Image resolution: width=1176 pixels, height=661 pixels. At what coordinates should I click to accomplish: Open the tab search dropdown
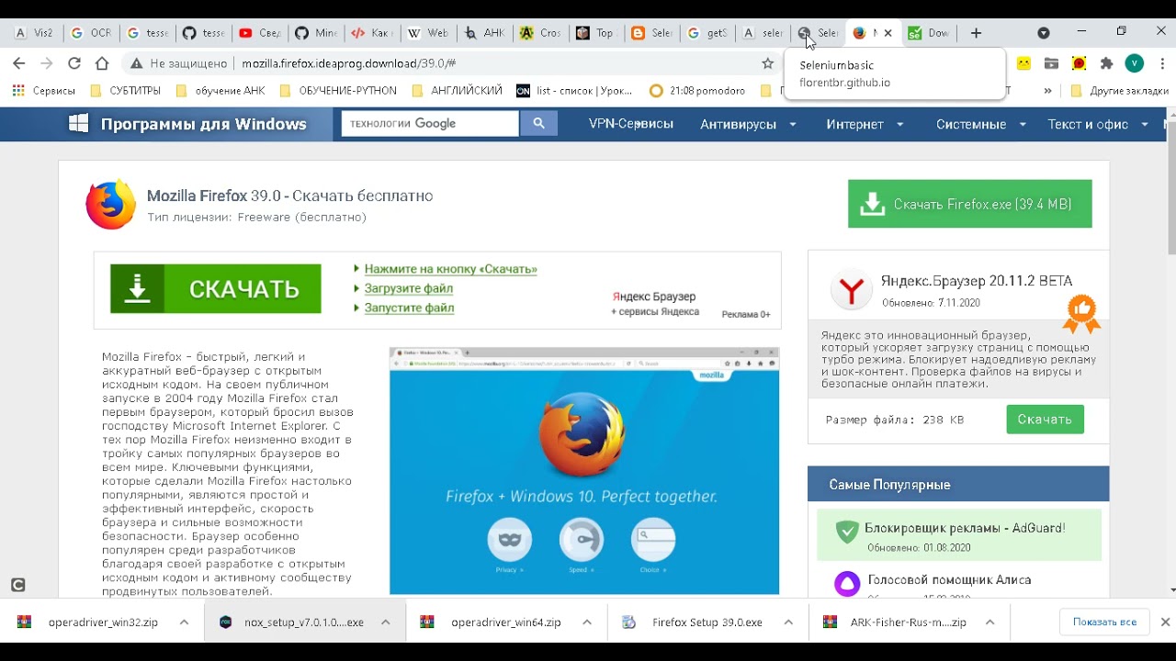click(1043, 33)
